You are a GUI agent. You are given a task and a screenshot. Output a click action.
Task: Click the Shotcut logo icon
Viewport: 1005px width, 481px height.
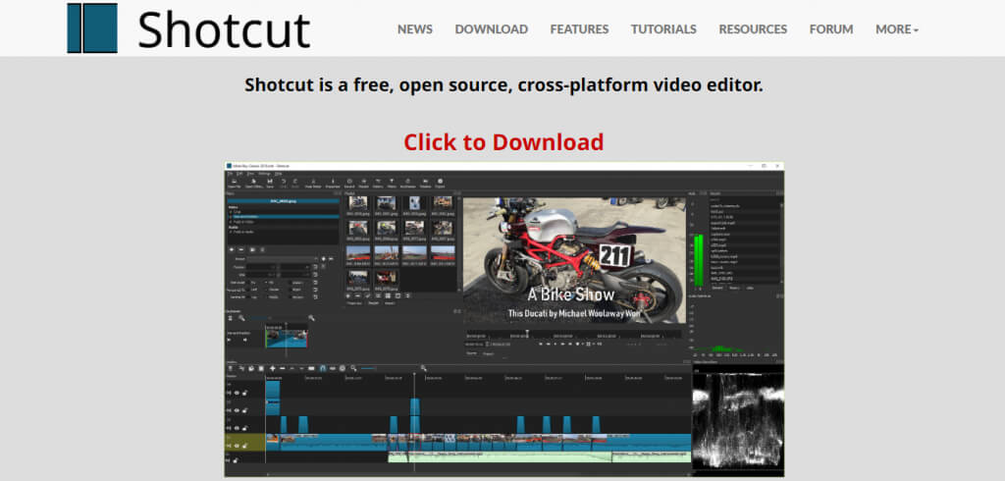click(x=92, y=27)
